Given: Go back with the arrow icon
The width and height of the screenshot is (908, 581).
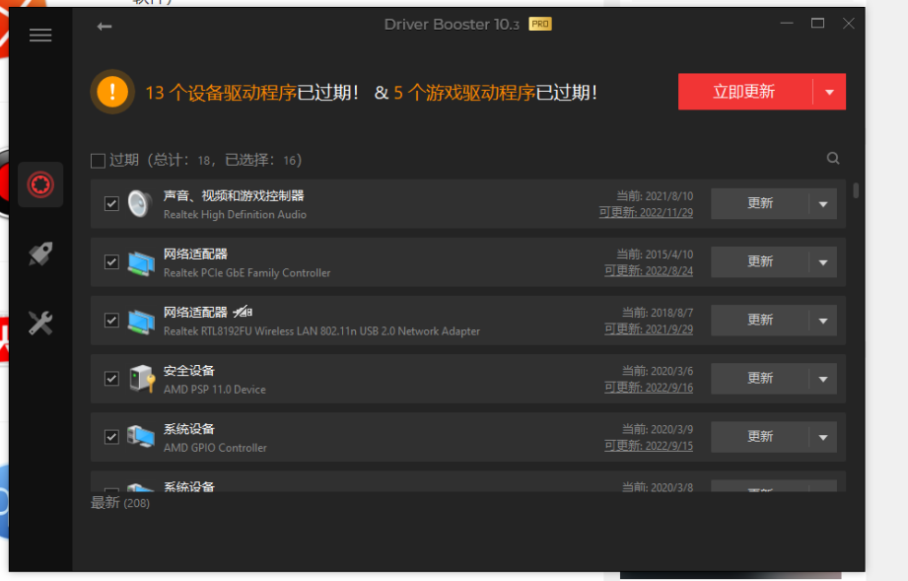Looking at the screenshot, I should click(x=105, y=27).
